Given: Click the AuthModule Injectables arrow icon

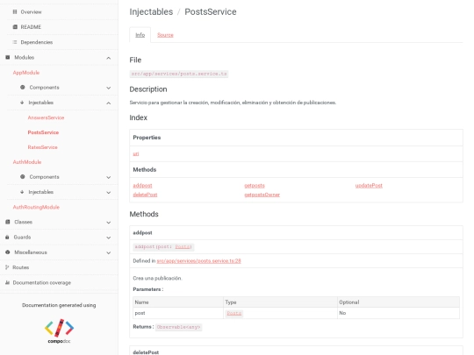Looking at the screenshot, I should pos(22,192).
